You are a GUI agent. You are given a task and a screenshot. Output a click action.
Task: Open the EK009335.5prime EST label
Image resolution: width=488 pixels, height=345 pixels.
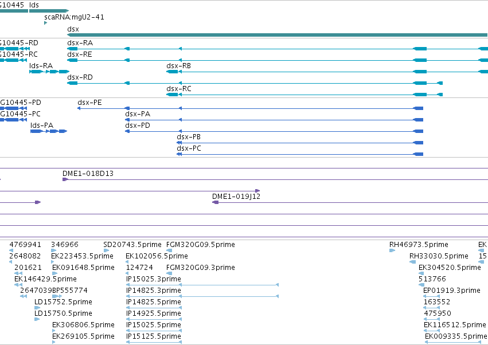[456, 336]
